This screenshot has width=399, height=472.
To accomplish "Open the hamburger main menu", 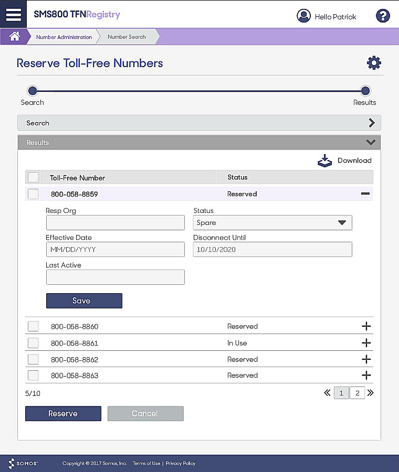I will tap(13, 14).
